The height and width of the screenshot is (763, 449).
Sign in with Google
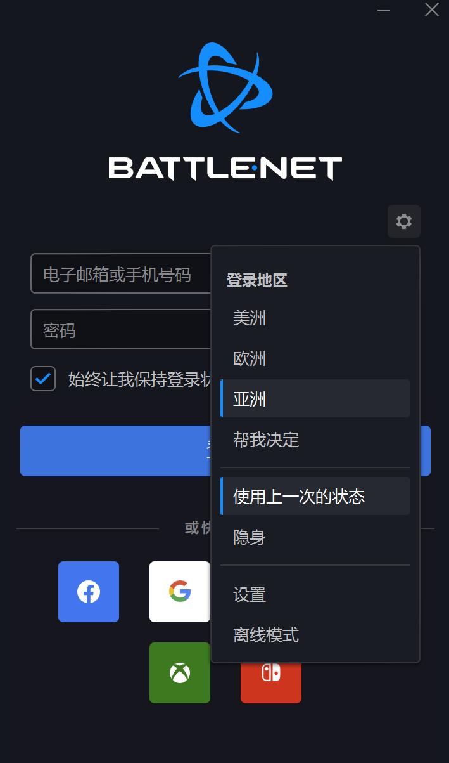179,591
